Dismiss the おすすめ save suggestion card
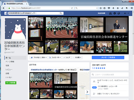Screen dimensions: 134x100 click(x=75, y=70)
